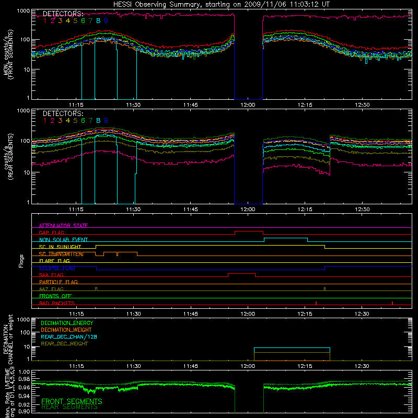
Task: Click the DECIMATION_ENERGY legend entry
Action: (x=67, y=323)
